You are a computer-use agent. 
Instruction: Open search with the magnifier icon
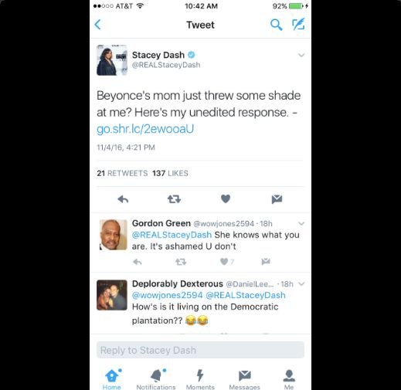pos(276,25)
